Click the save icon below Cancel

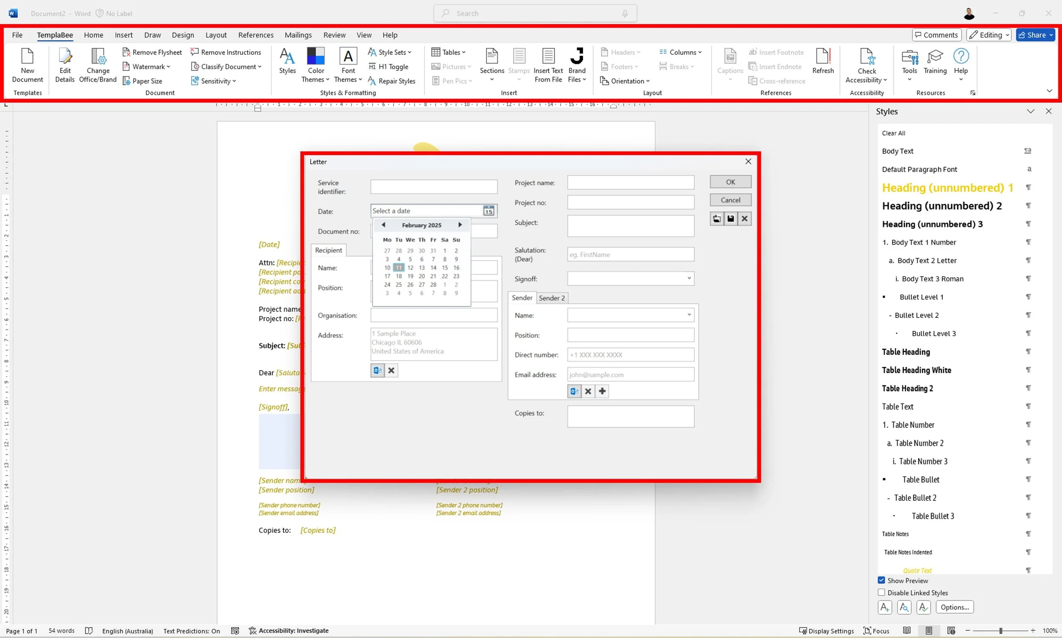tap(730, 219)
